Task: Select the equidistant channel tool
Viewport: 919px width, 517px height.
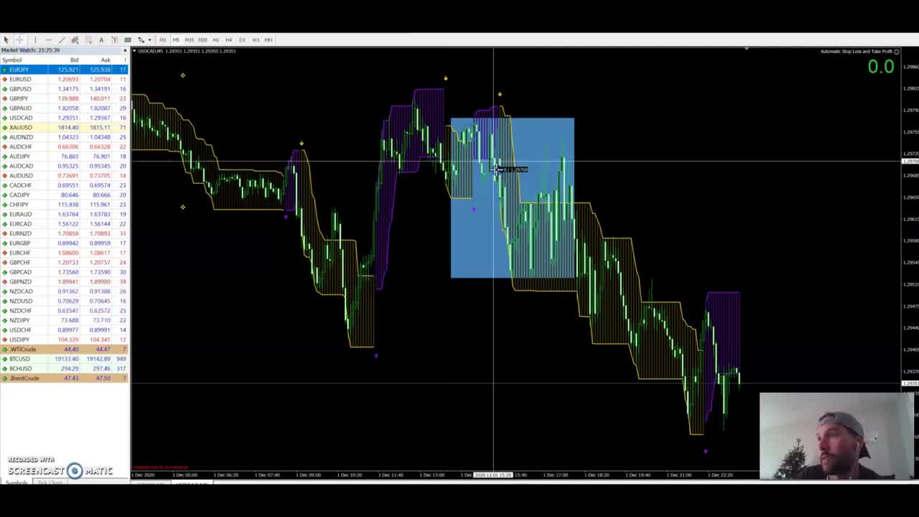Action: coord(75,39)
